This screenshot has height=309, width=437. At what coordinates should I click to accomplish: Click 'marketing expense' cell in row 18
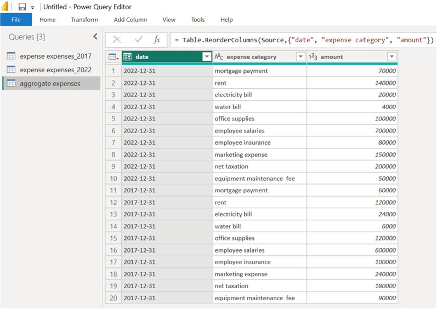tap(259, 274)
